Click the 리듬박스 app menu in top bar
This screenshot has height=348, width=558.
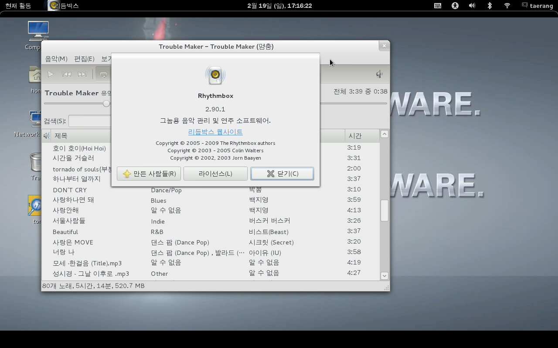[64, 6]
